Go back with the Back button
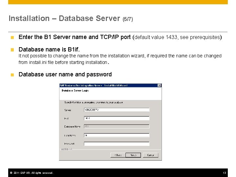Viewport: 236px width, 177px height. [x=118, y=155]
